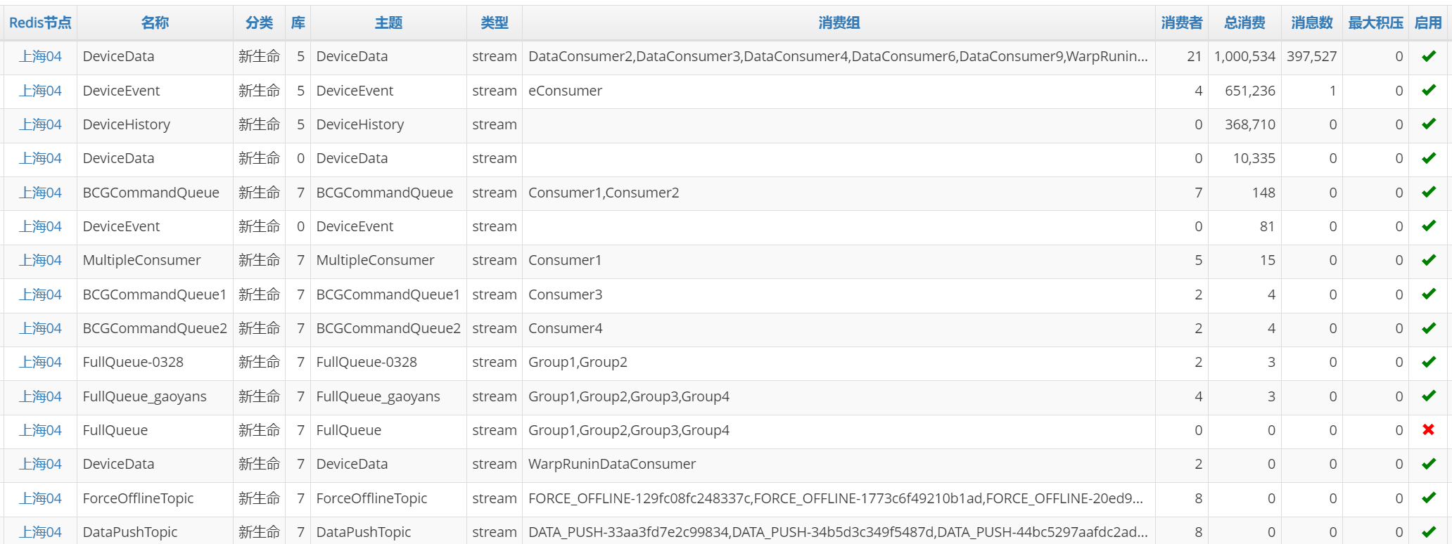Click the 启用 column header
The width and height of the screenshot is (1452, 544).
click(1428, 22)
